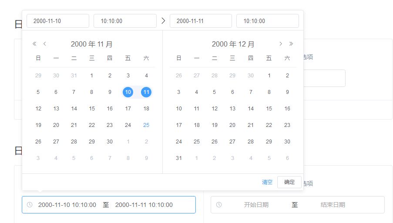The width and height of the screenshot is (393, 223).
Task: Pick November 12 in the left calendar
Action: point(38,109)
